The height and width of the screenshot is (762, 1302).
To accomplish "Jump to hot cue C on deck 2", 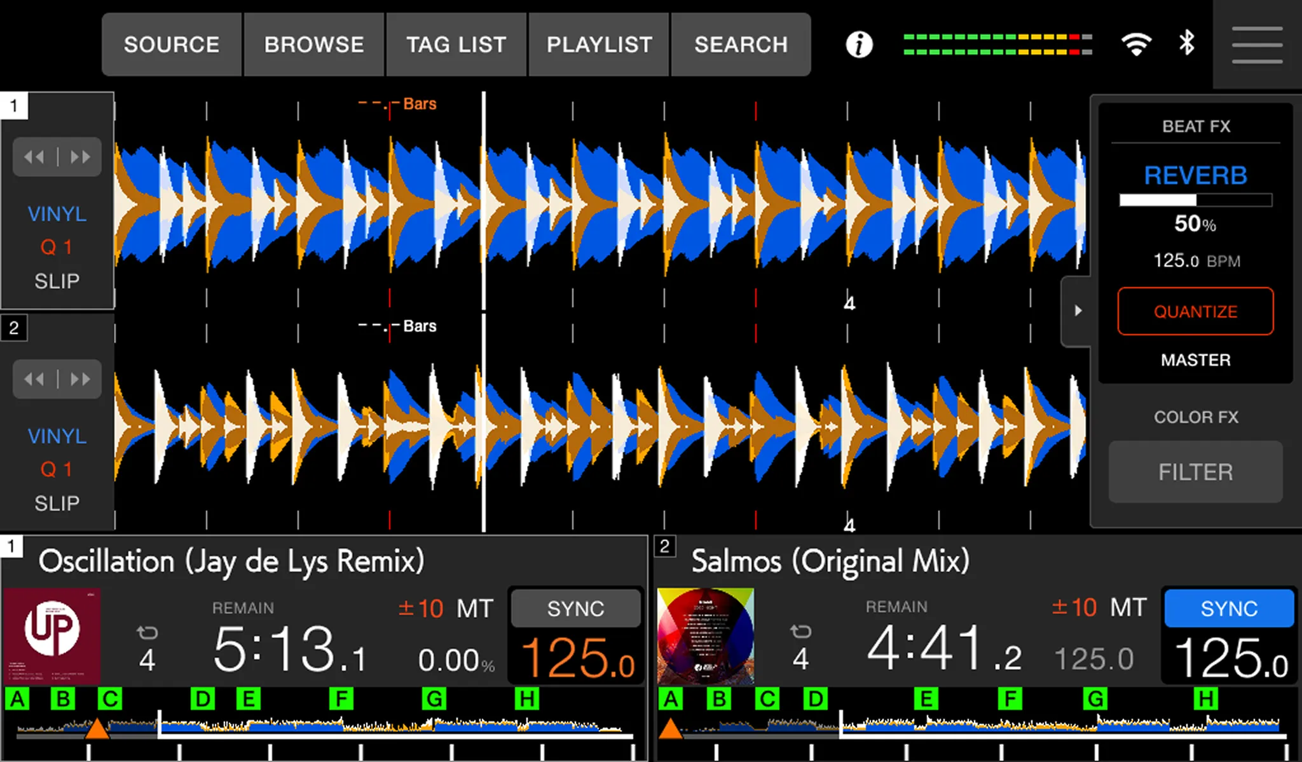I will [x=767, y=699].
